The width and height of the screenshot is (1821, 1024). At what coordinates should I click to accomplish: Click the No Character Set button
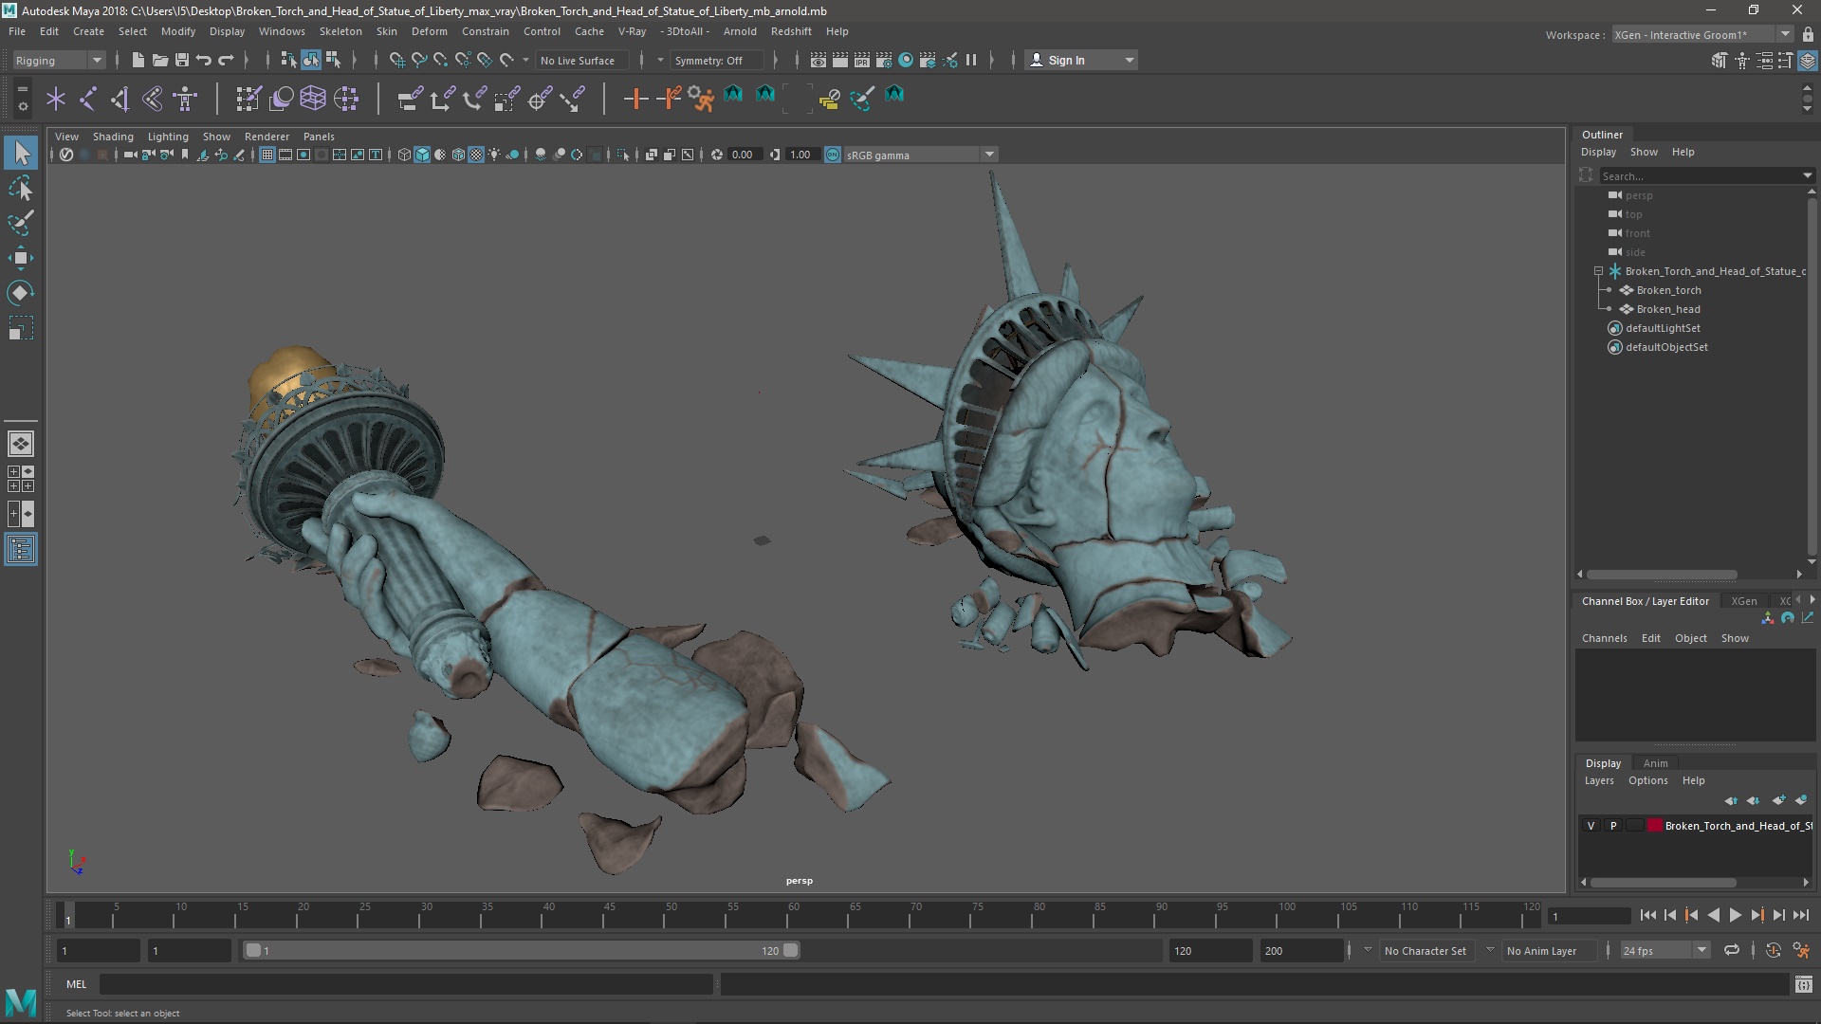[1425, 950]
